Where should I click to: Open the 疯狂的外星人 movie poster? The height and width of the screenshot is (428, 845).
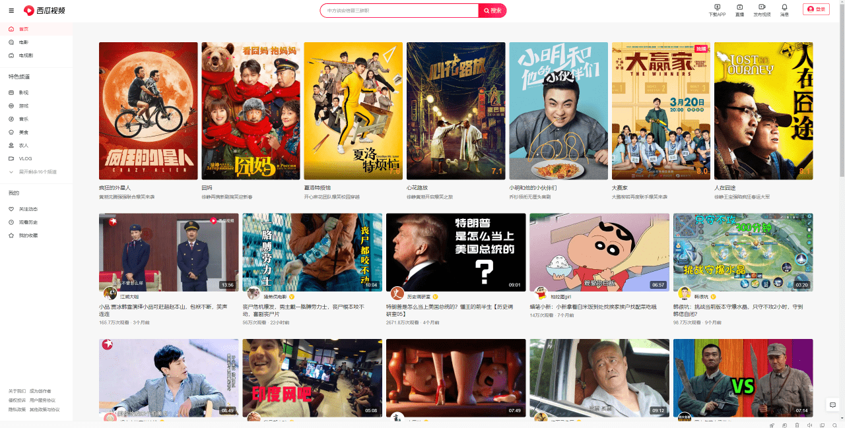coord(149,111)
